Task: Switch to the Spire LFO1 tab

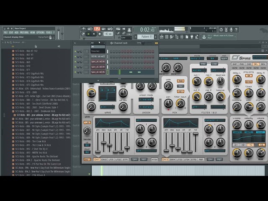Action: [111, 160]
